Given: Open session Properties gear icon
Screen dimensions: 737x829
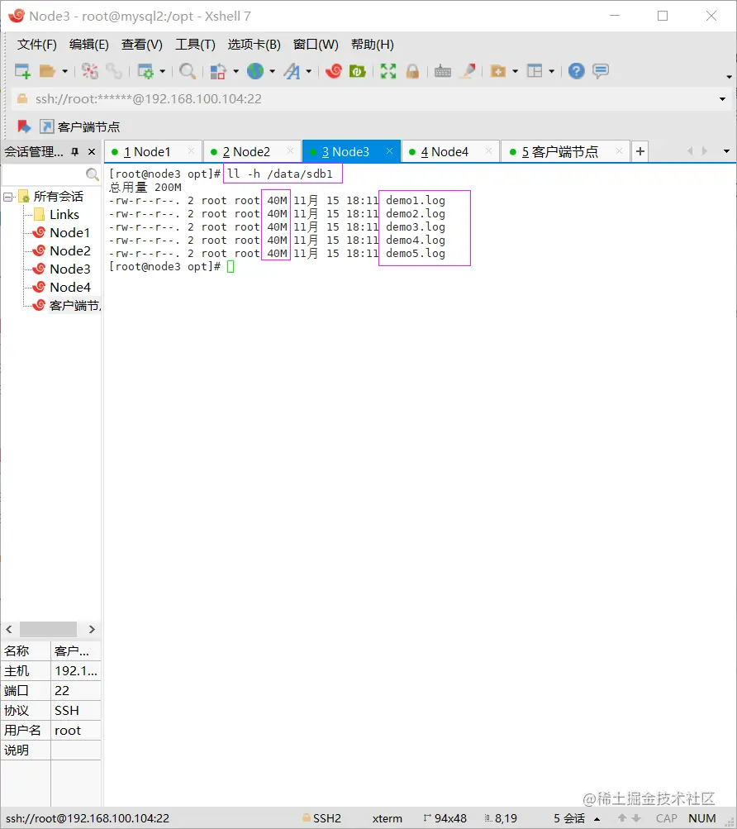Looking at the screenshot, I should pyautogui.click(x=145, y=71).
